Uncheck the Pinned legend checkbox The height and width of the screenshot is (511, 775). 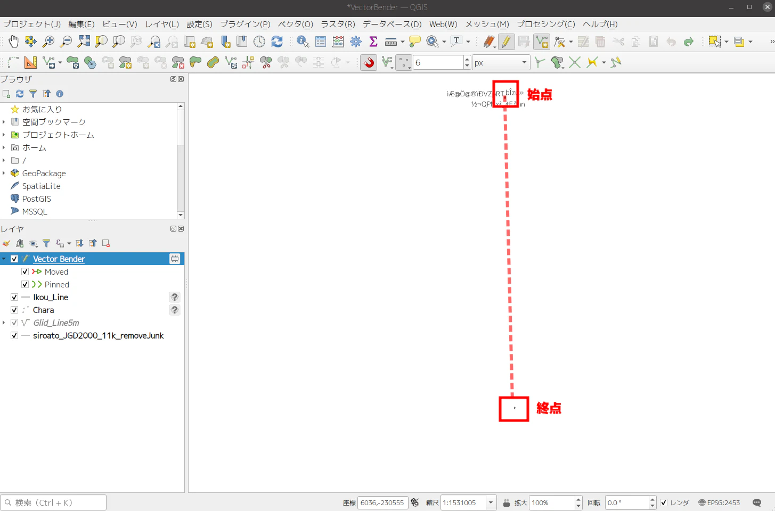point(25,284)
